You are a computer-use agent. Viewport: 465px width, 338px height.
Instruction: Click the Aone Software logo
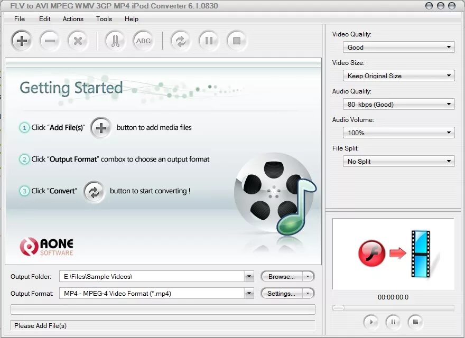point(46,247)
